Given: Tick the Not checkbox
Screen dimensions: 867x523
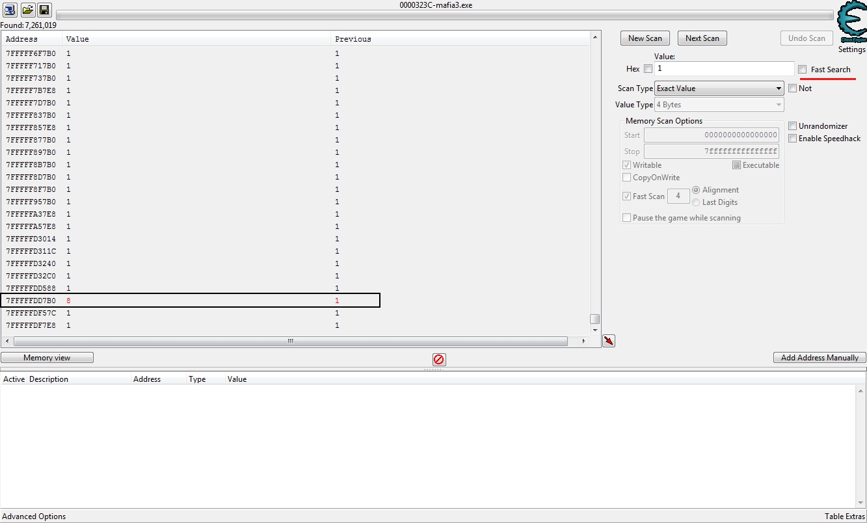Looking at the screenshot, I should coord(793,88).
